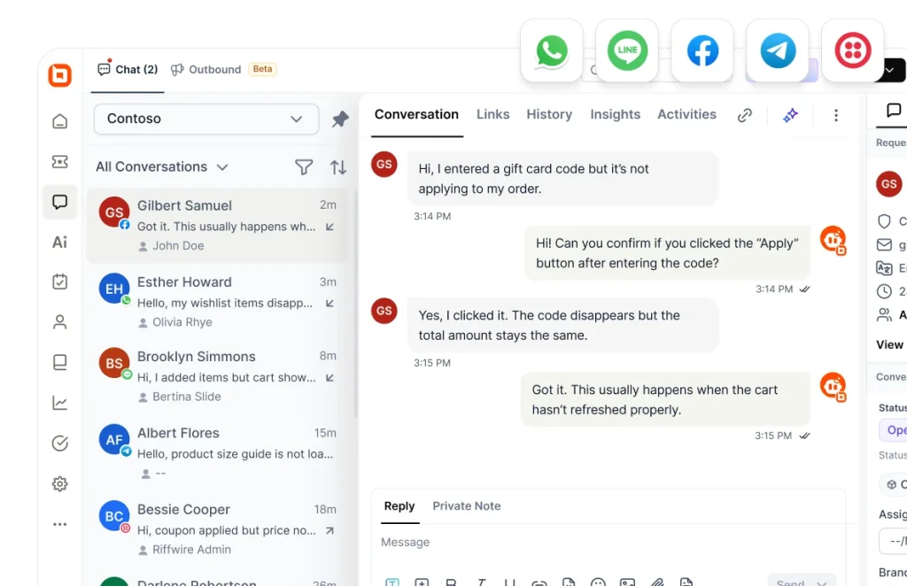Select the Activities tab
The height and width of the screenshot is (586, 907).
[686, 114]
